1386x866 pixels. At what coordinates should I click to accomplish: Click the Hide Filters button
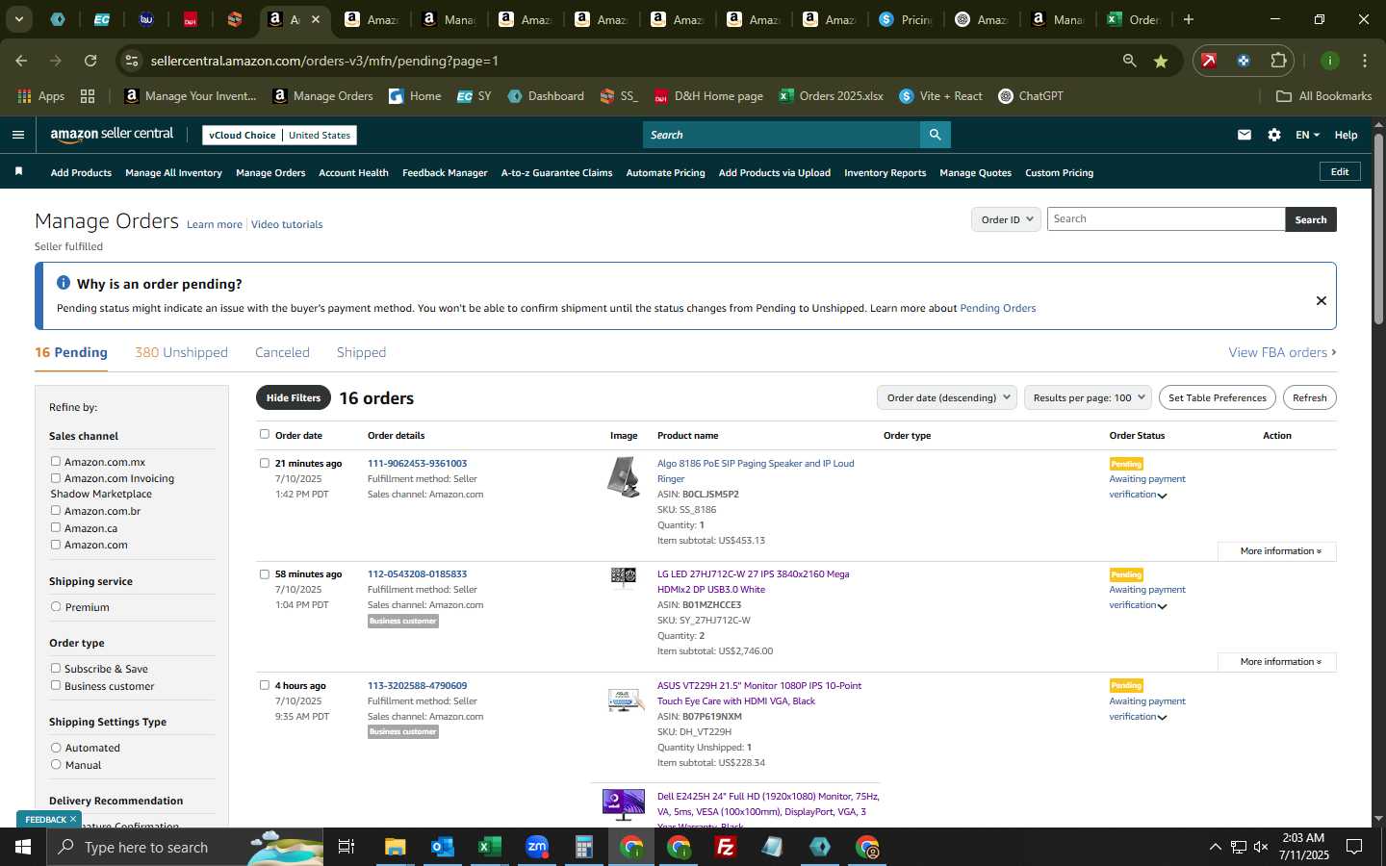point(294,397)
